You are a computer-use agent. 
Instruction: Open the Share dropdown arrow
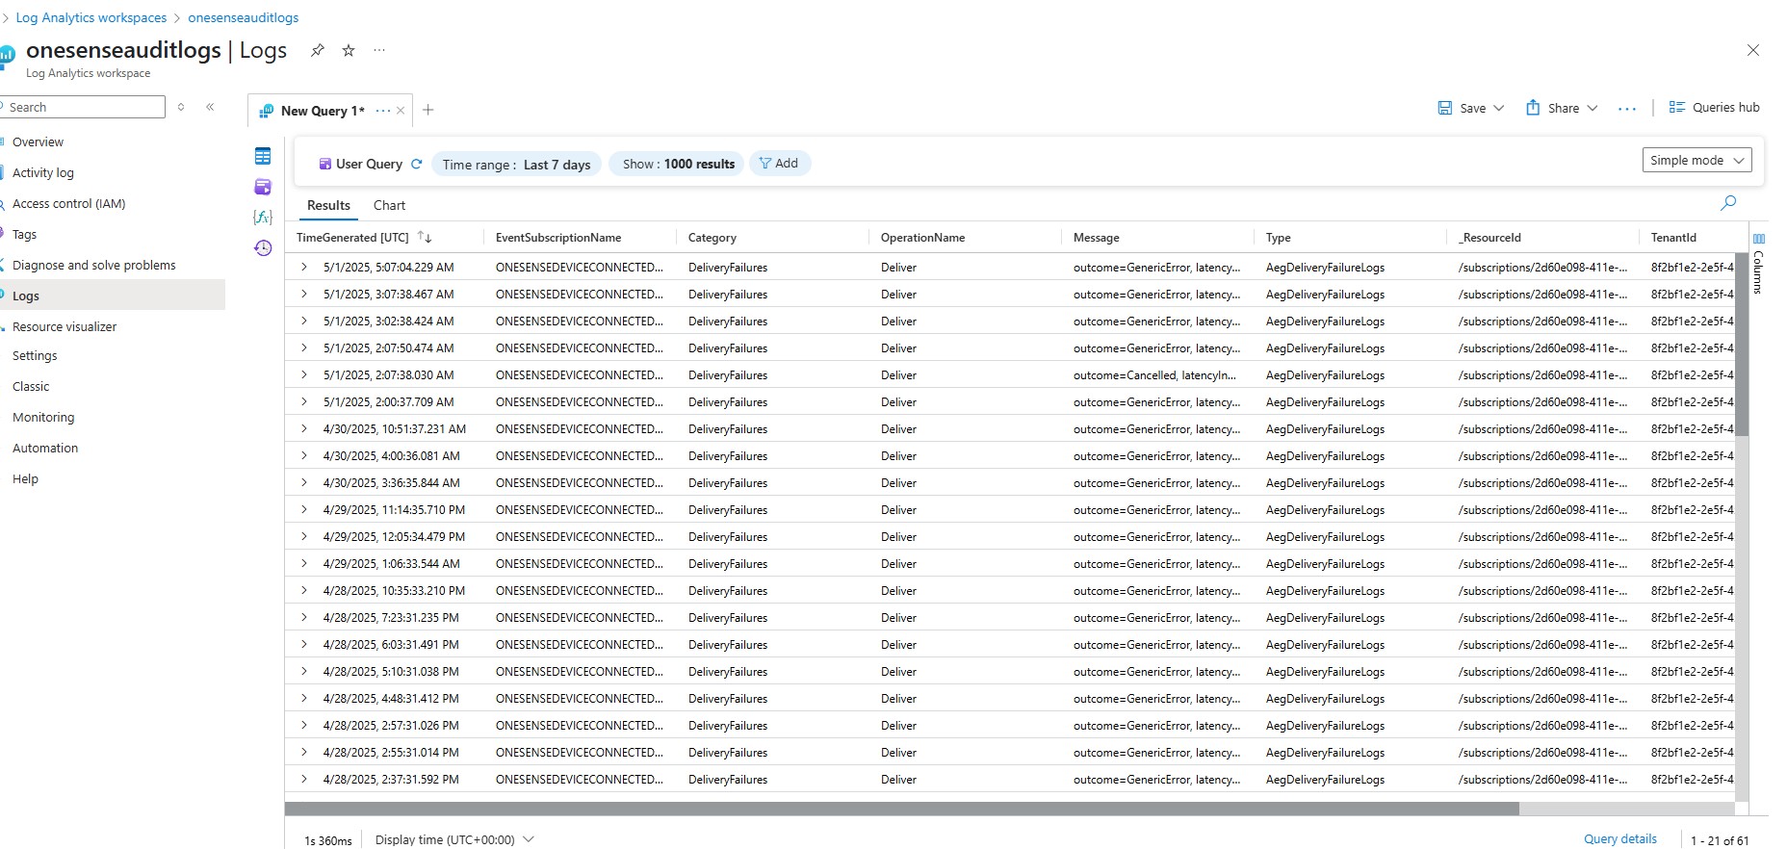click(1593, 108)
